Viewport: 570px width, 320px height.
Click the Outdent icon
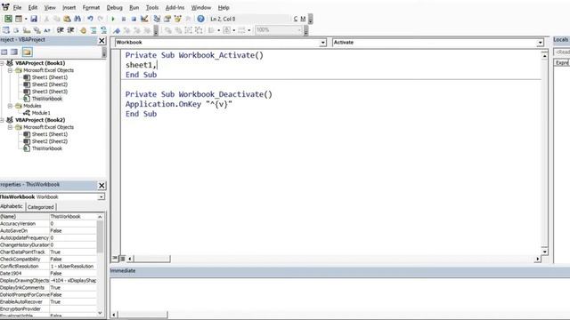coord(70,30)
